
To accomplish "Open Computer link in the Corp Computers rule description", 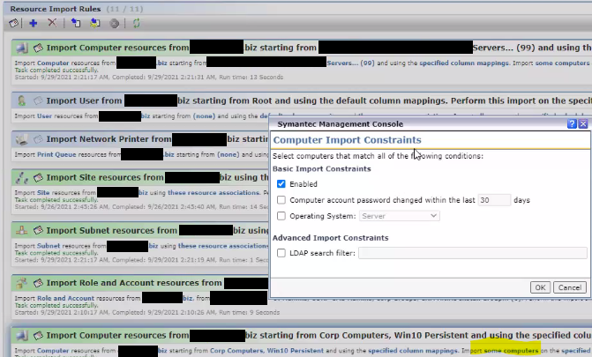I will pyautogui.click(x=53, y=351).
